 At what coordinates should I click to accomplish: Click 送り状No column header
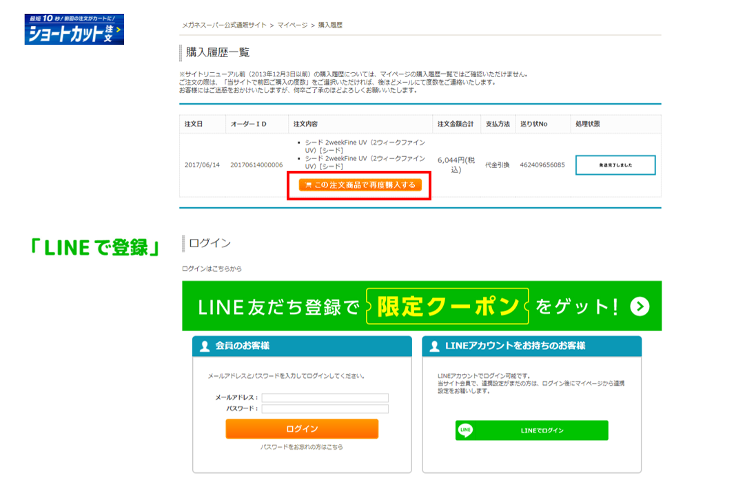[x=533, y=124]
